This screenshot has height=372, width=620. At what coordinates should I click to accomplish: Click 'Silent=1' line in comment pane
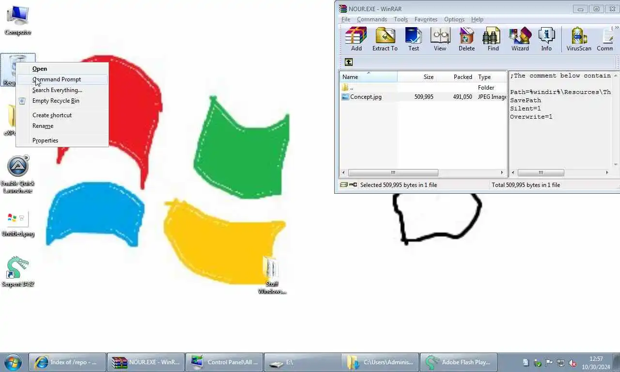tap(525, 108)
